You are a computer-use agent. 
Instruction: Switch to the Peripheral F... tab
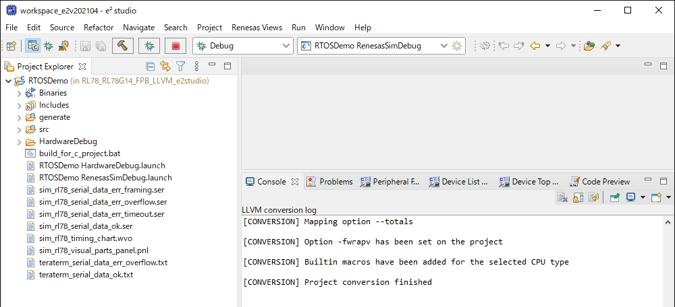pos(390,182)
